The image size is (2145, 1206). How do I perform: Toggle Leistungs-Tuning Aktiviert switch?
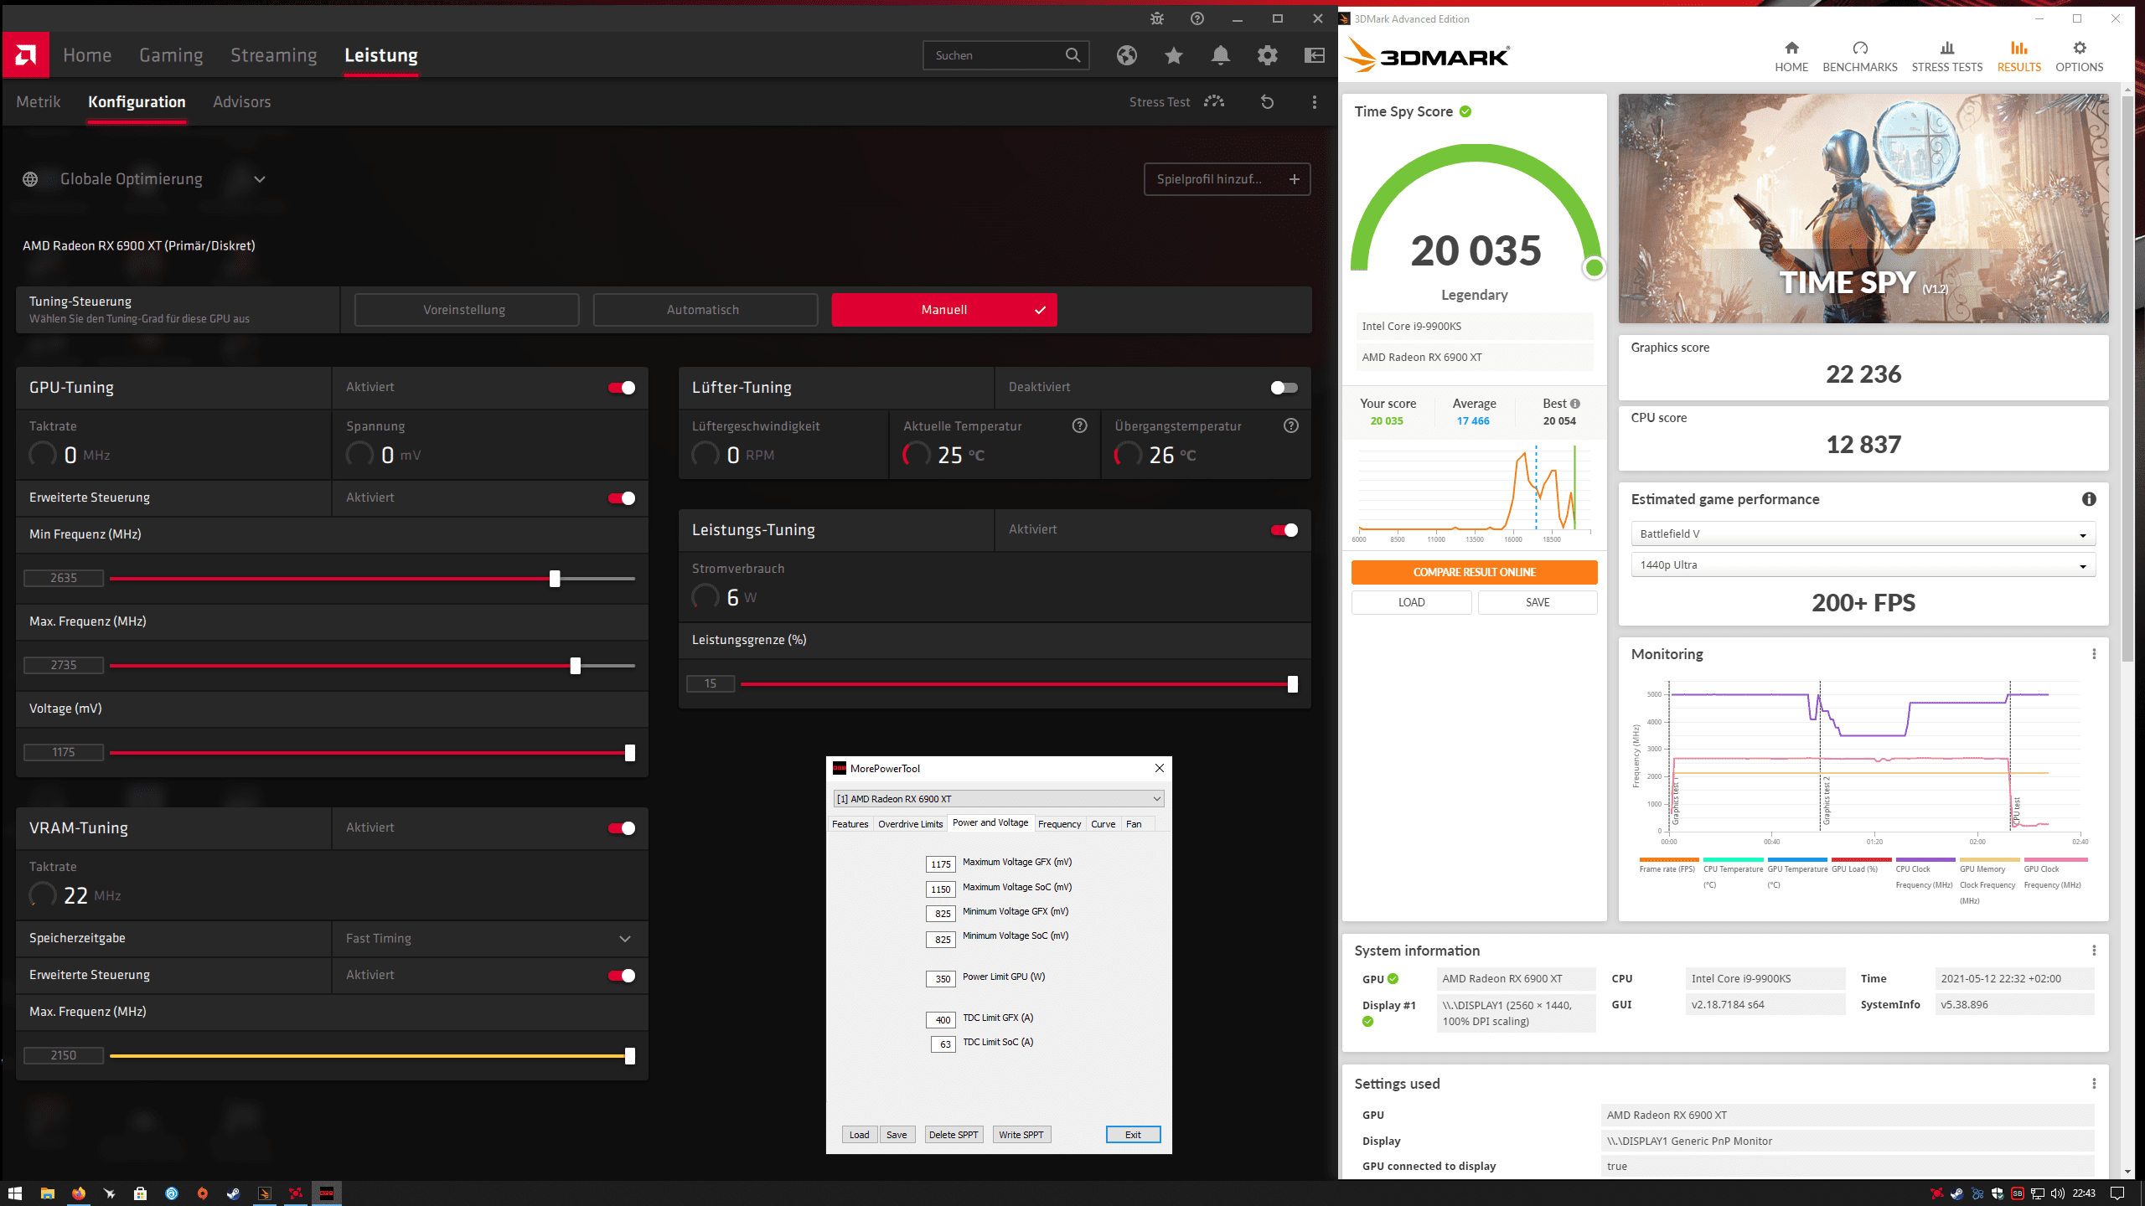coord(1284,530)
